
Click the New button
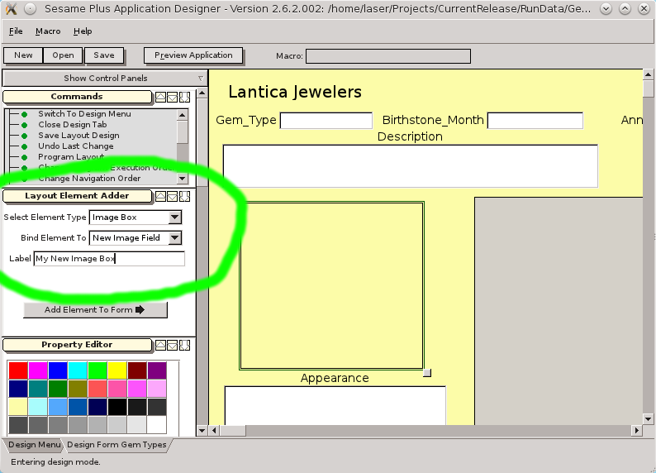[x=23, y=55]
